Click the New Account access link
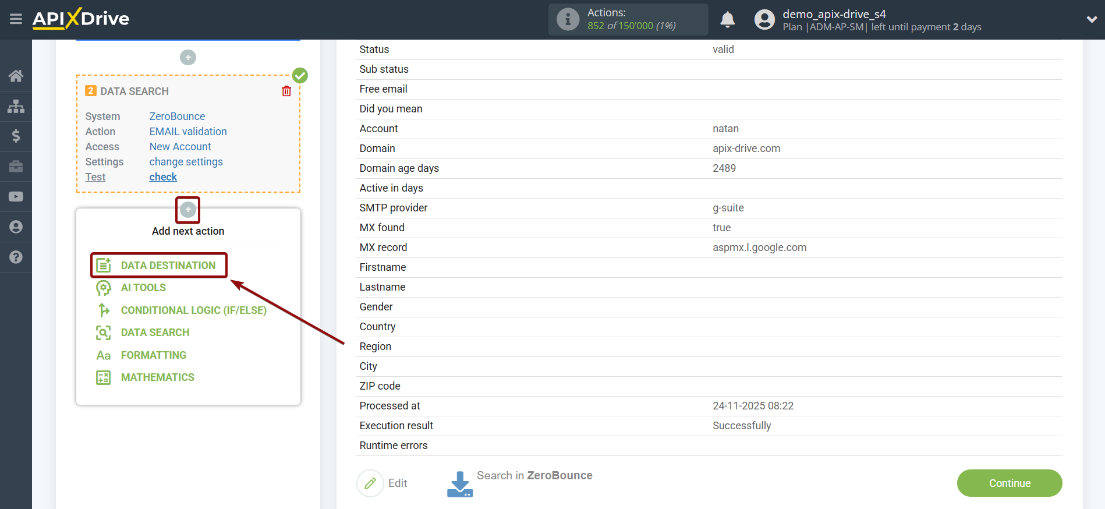The height and width of the screenshot is (509, 1105). tap(180, 147)
